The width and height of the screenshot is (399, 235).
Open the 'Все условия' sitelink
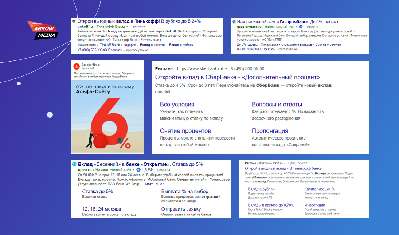pyautogui.click(x=177, y=105)
